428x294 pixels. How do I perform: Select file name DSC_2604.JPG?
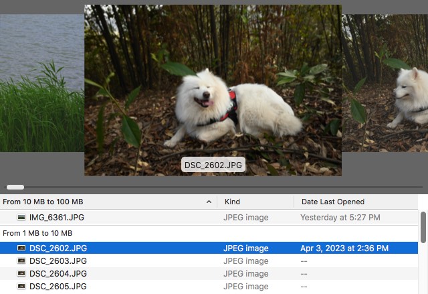point(58,273)
